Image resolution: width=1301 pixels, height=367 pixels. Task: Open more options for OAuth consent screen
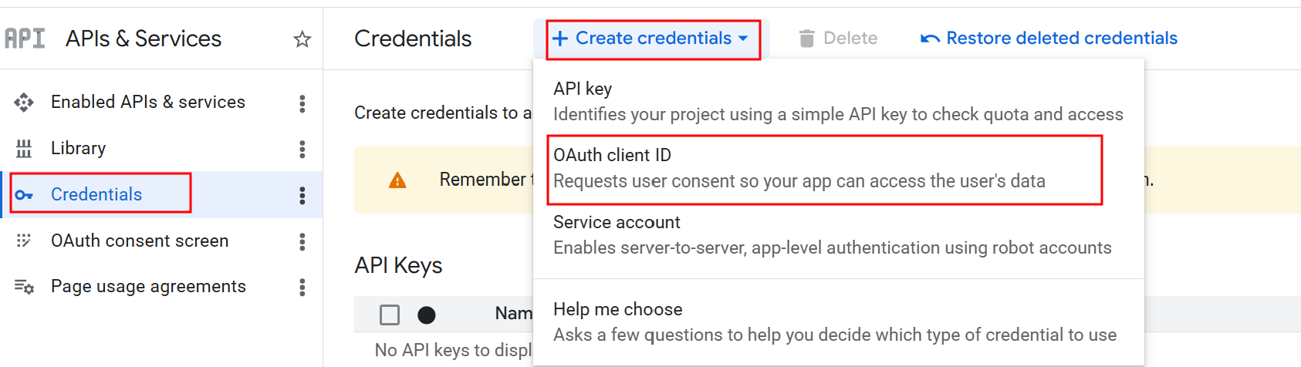(x=302, y=241)
